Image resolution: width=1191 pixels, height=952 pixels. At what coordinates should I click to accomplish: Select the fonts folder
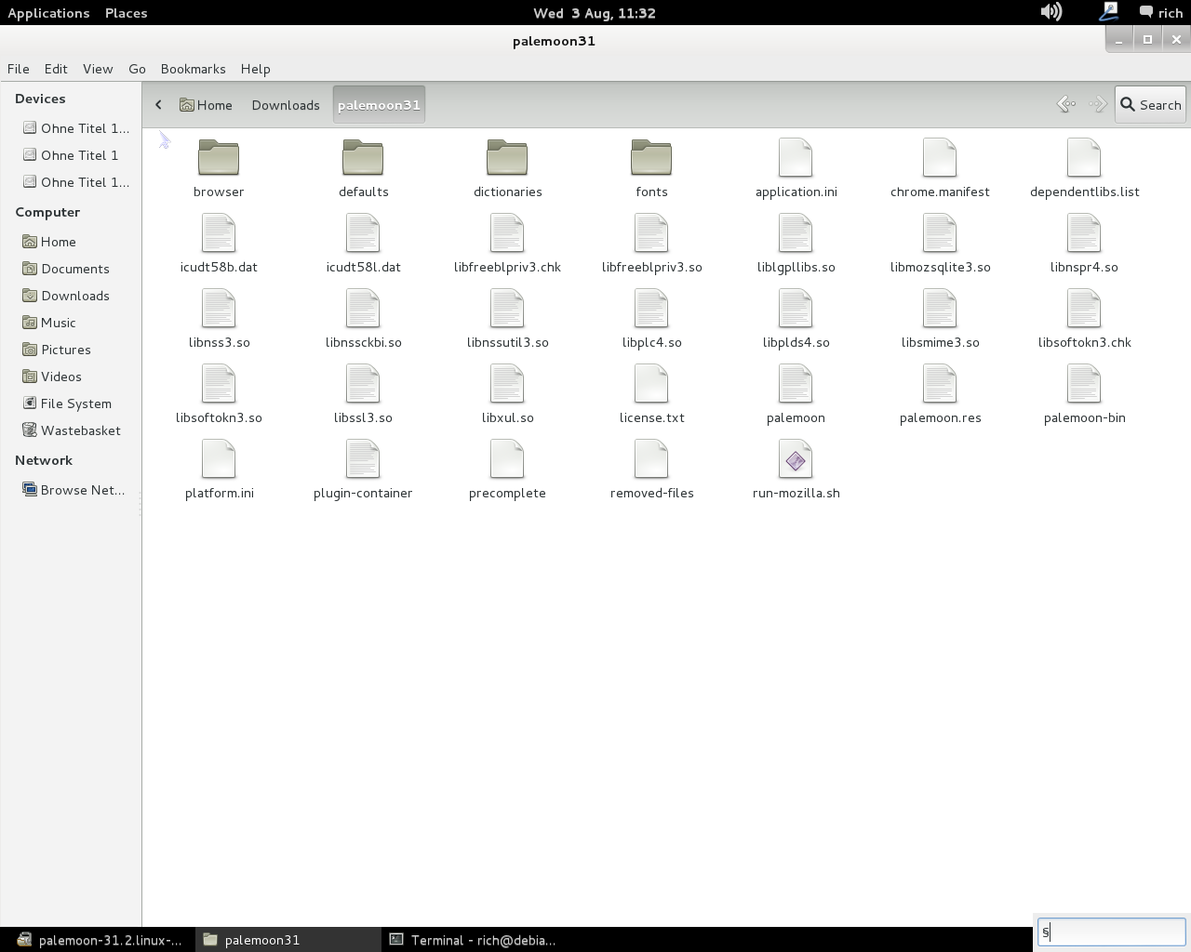coord(651,168)
